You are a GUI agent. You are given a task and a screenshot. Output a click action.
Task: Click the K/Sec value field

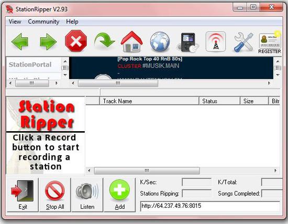click(x=196, y=182)
